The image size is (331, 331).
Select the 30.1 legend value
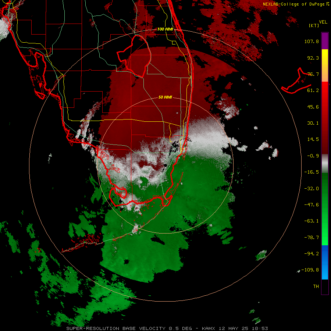(313, 123)
